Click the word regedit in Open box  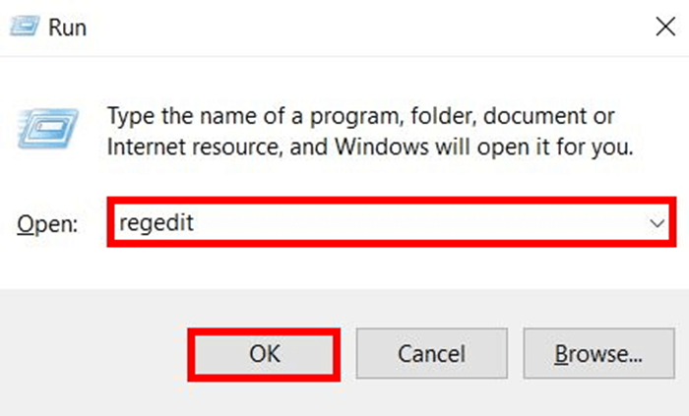(156, 223)
